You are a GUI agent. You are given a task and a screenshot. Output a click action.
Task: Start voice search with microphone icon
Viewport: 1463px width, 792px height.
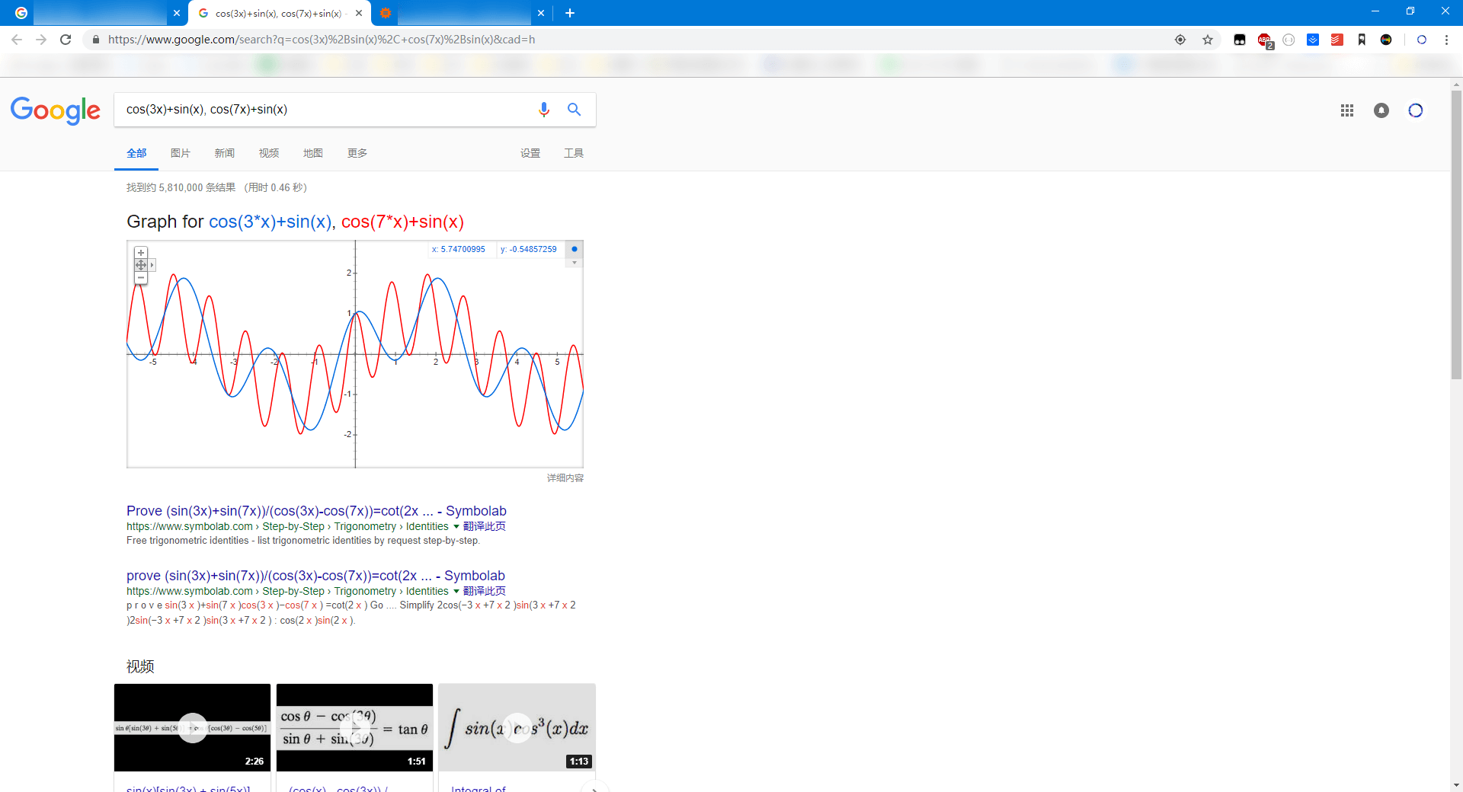point(543,110)
